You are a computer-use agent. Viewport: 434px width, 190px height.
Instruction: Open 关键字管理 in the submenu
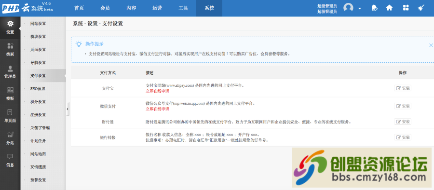pos(40,128)
